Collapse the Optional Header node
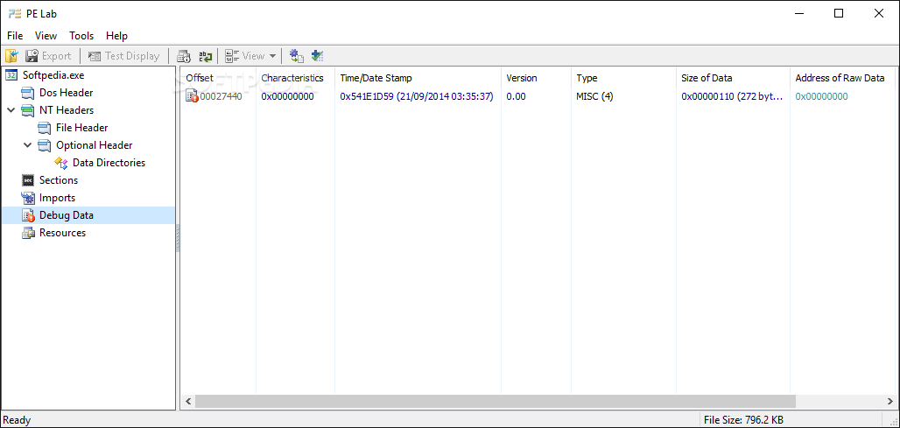Screen dimensions: 900x428 click(x=27, y=145)
